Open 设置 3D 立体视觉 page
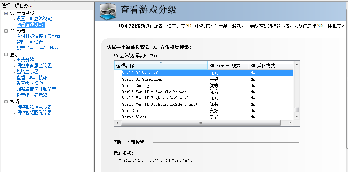Screen dimensions: 348x172 (x=34, y=19)
